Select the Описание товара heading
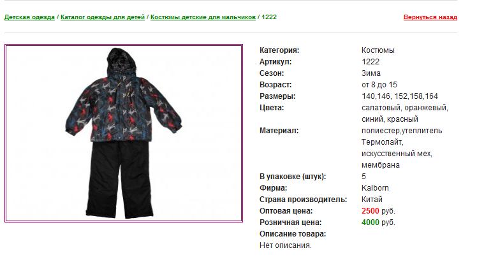Viewport: 477px width, 269px height. (292, 234)
